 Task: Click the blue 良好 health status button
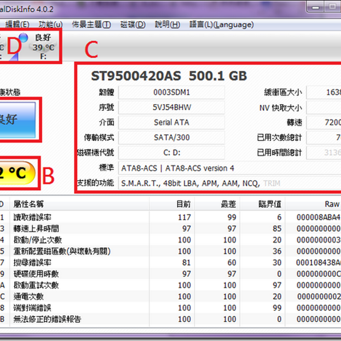tap(17, 120)
